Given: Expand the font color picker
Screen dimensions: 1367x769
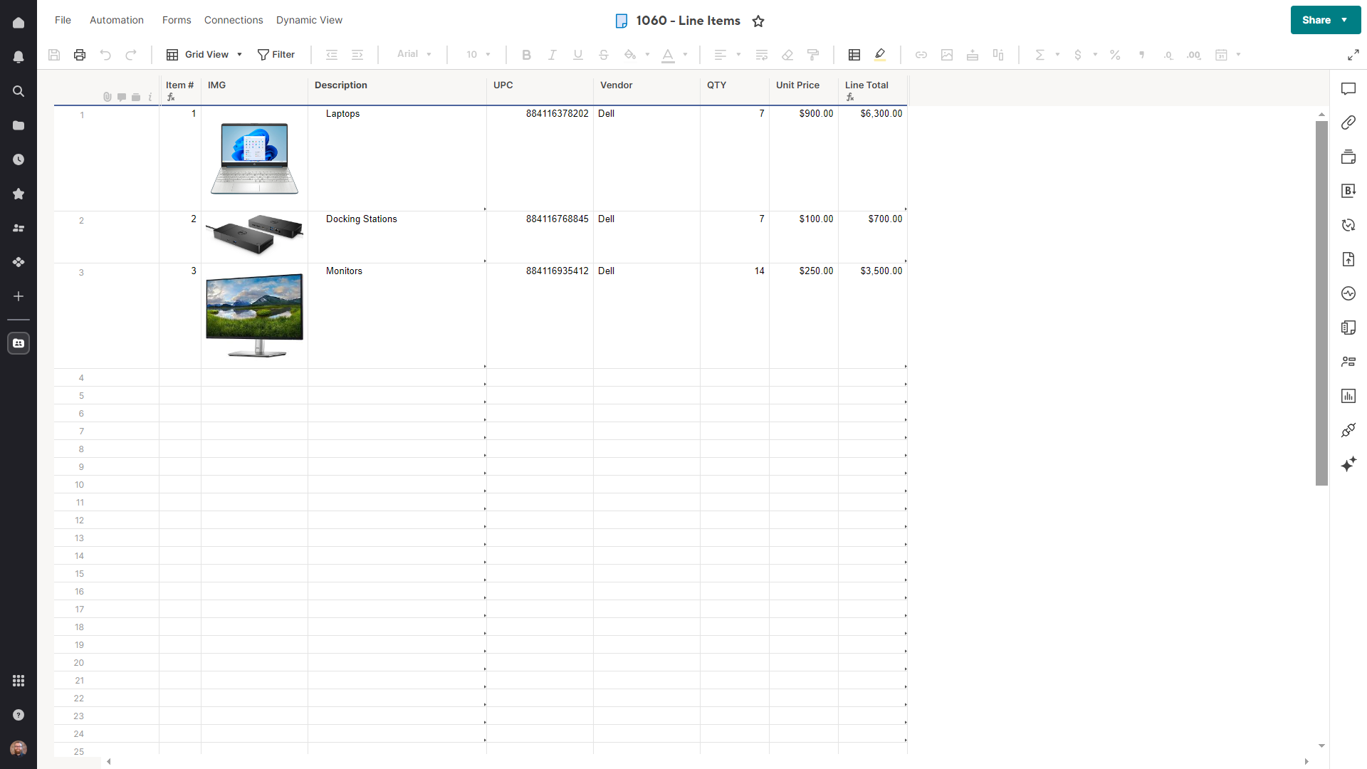Looking at the screenshot, I should 685,55.
